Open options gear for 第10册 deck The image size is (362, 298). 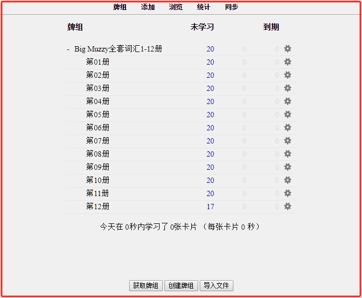pos(287,180)
